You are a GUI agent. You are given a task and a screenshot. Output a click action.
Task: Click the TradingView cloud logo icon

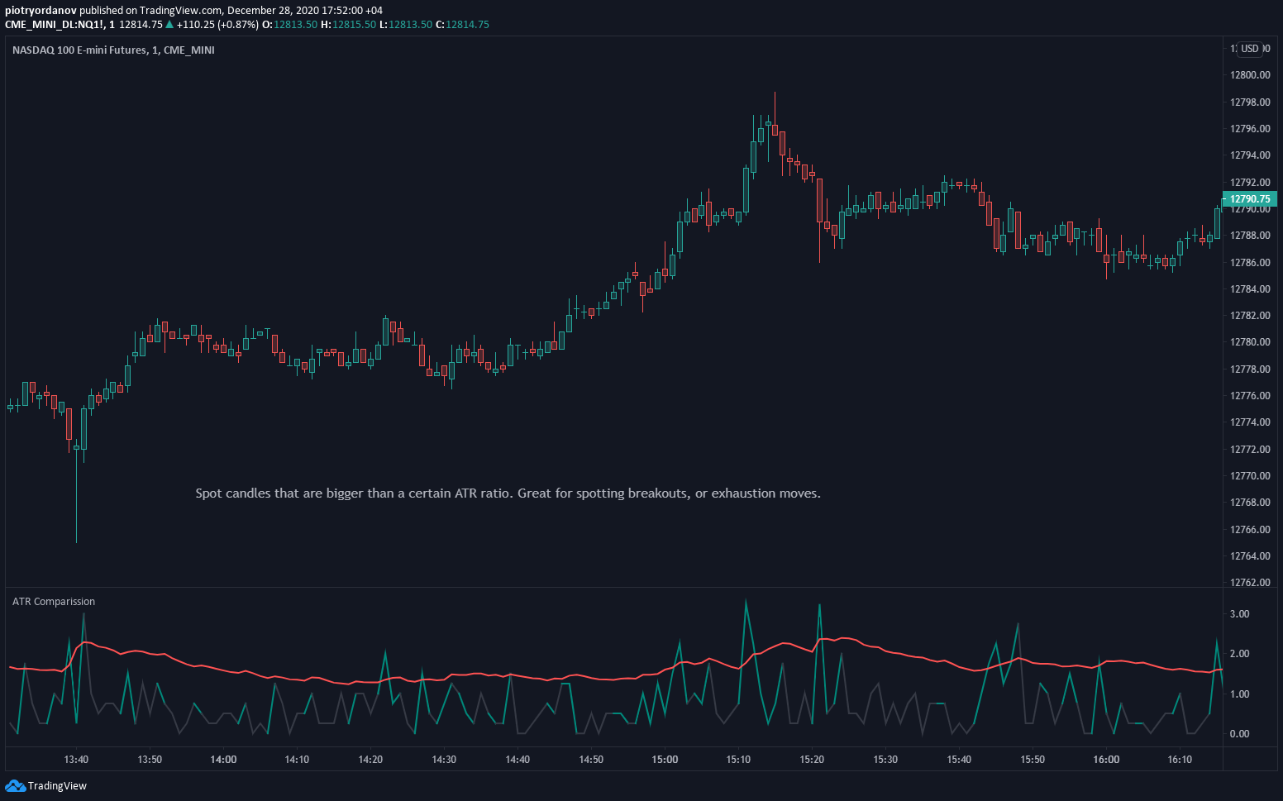coord(15,785)
